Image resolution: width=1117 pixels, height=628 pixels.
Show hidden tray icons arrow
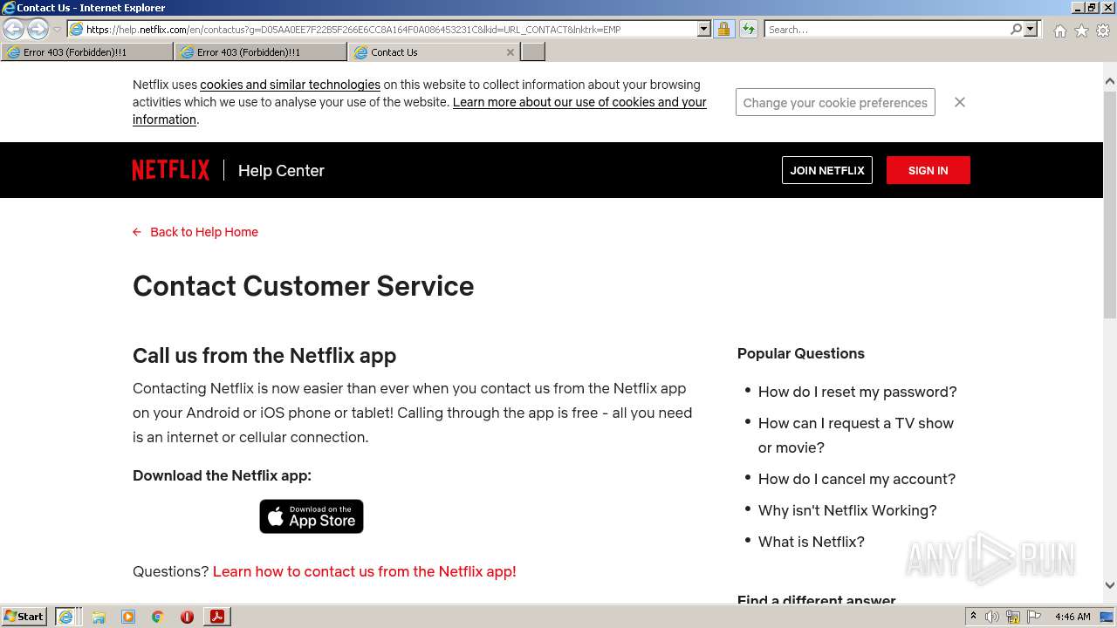tap(973, 617)
